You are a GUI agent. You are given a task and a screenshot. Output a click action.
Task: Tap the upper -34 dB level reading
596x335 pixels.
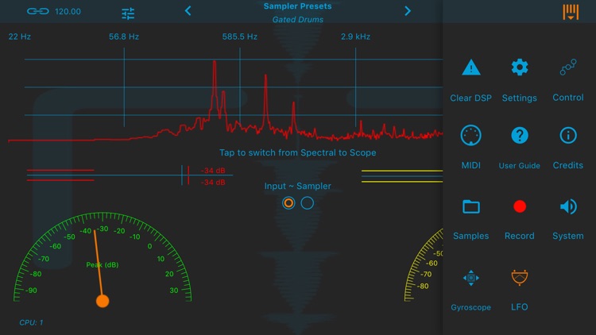pos(213,171)
